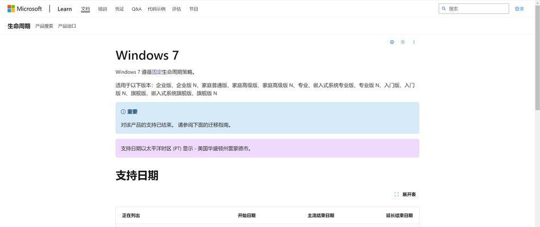Click the 搜索 search input field

coord(473,9)
